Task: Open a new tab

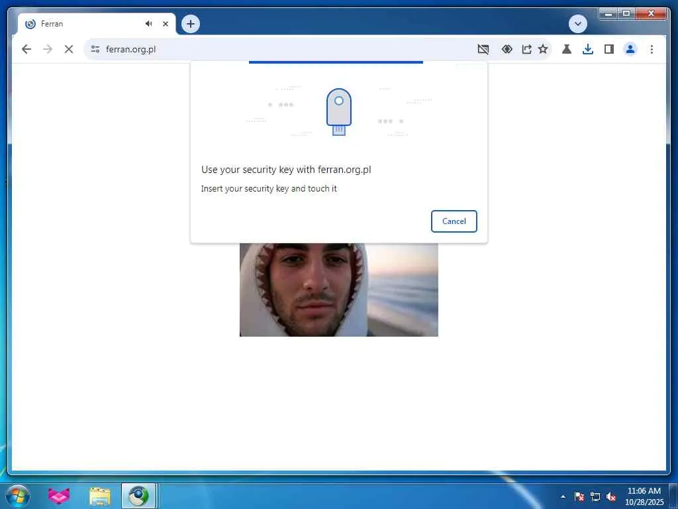Action: pos(191,24)
